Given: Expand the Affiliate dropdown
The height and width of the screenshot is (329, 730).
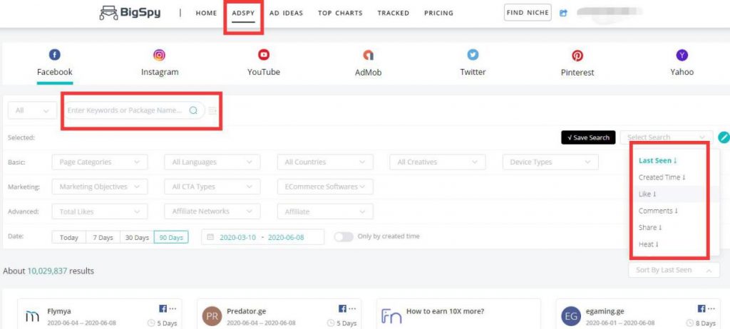Looking at the screenshot, I should click(x=325, y=211).
